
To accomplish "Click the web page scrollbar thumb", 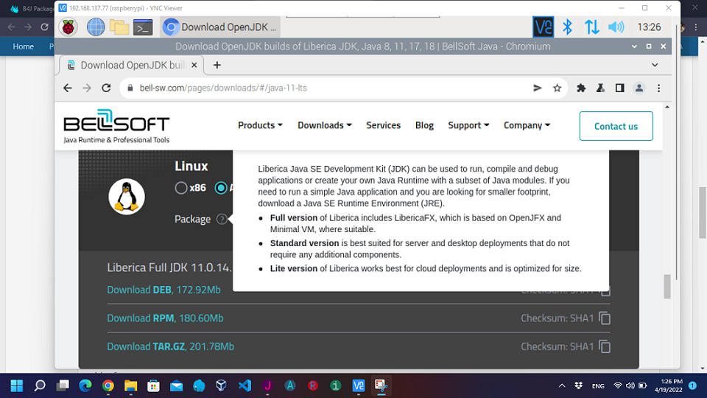I will click(x=667, y=287).
